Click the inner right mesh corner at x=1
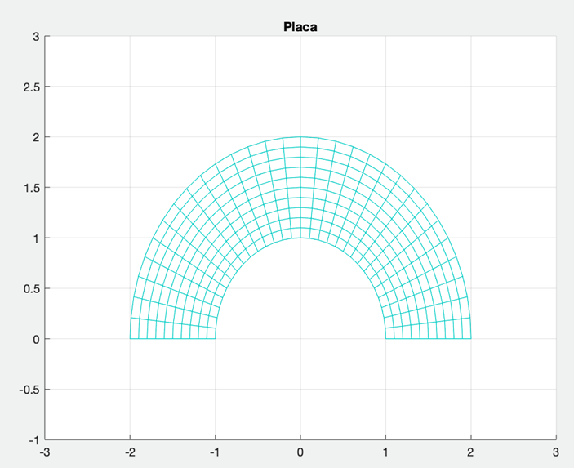The width and height of the screenshot is (574, 468). pyautogui.click(x=385, y=339)
